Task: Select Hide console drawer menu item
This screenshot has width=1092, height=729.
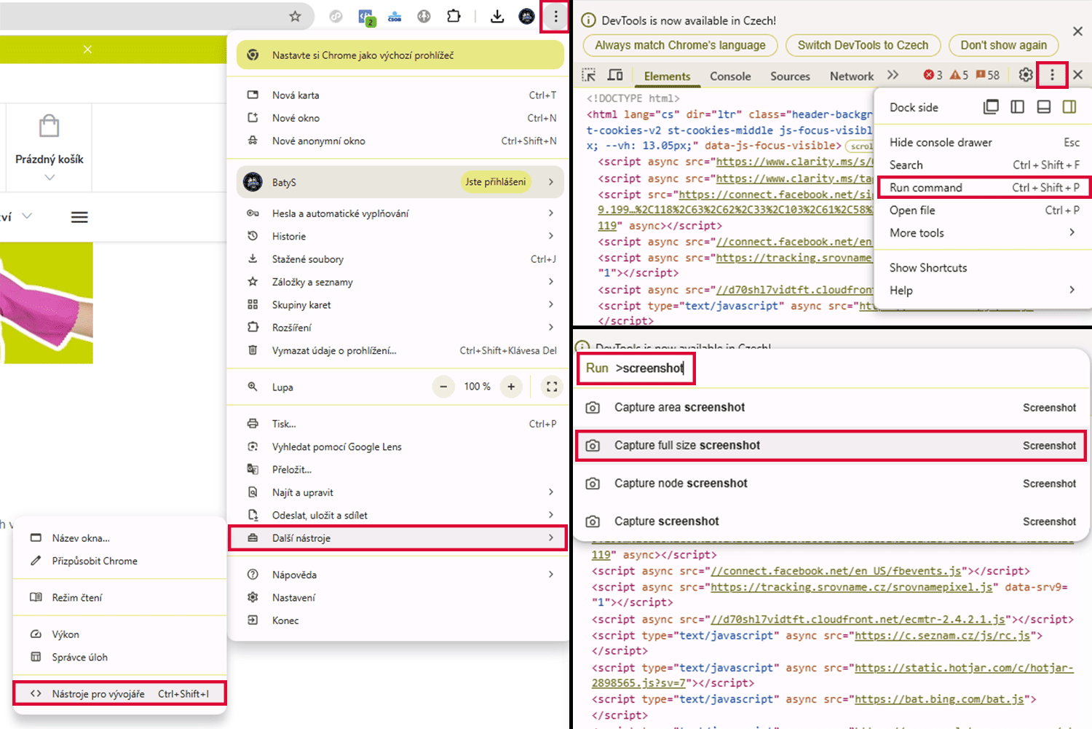Action: coord(984,142)
